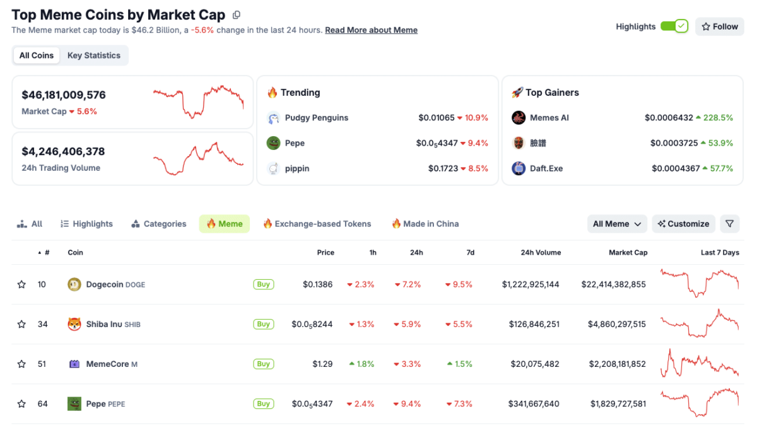The image size is (757, 428).
Task: Open the filter funnel icon
Action: point(730,224)
